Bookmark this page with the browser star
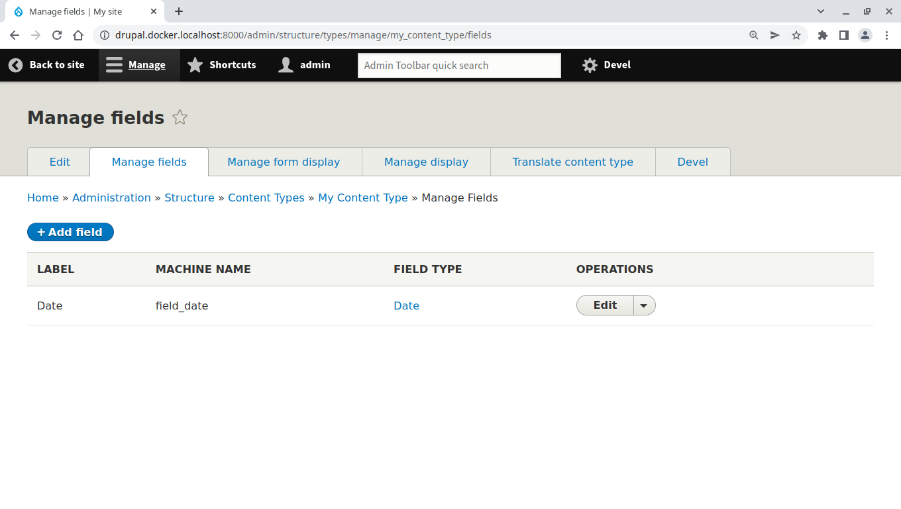 [796, 35]
